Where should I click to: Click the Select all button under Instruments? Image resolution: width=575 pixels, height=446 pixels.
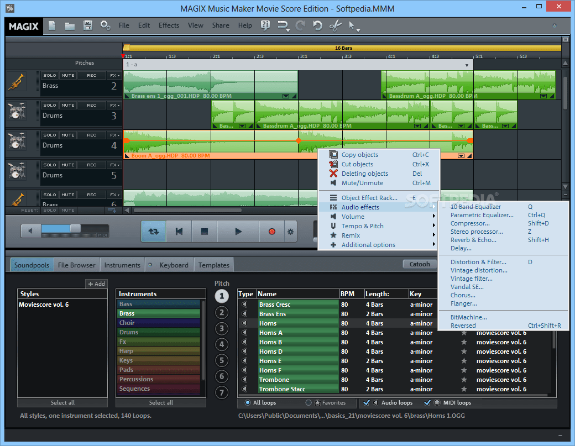pyautogui.click(x=160, y=402)
